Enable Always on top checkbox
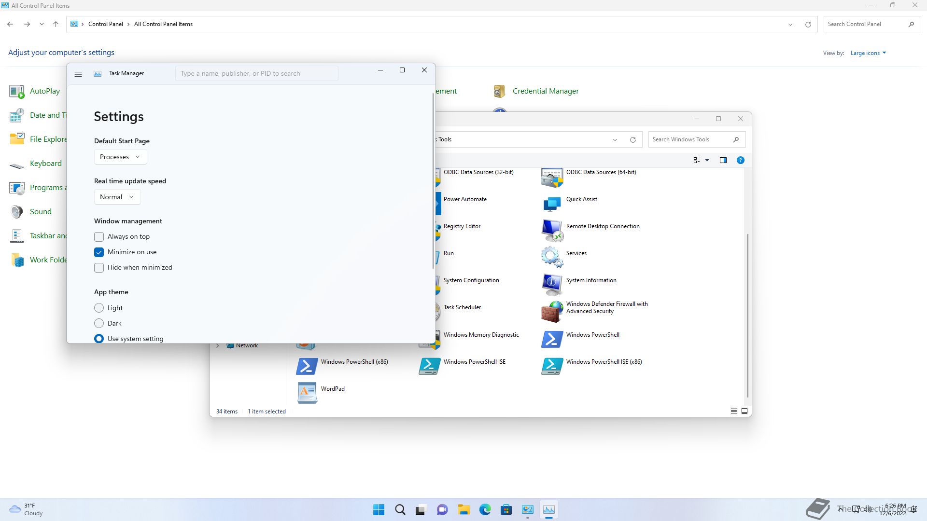Screen dimensions: 927x521 click(99, 237)
